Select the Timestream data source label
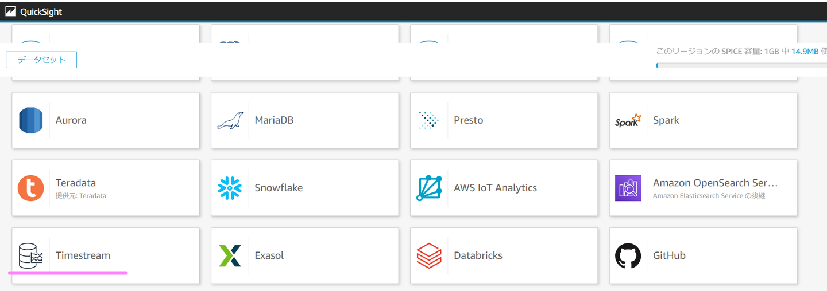The width and height of the screenshot is (827, 291). pos(83,255)
